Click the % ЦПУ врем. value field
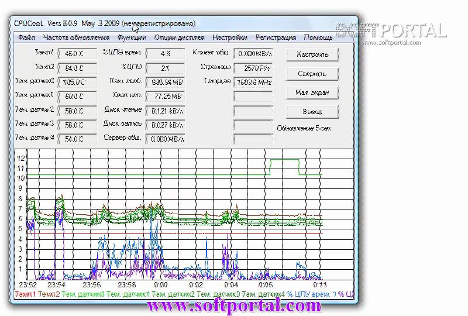The height and width of the screenshot is (316, 468). [165, 54]
